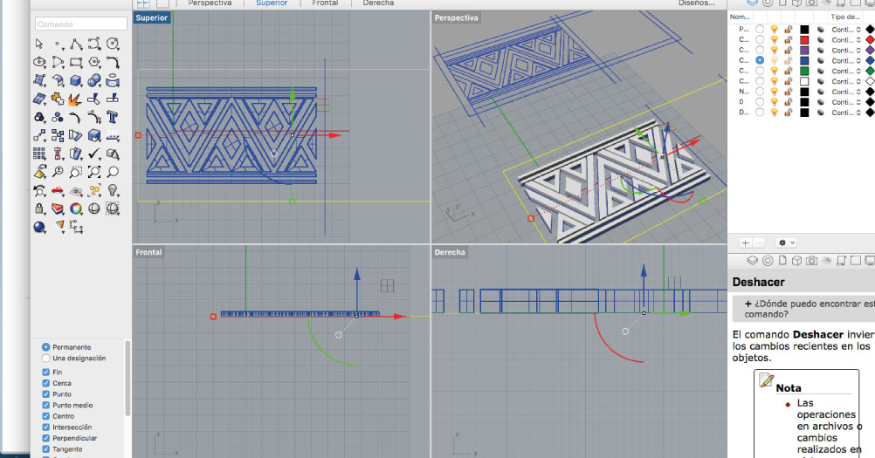The image size is (875, 458).
Task: Expand '¿Dónde puedo encontrar este comando?' section
Action: click(803, 309)
